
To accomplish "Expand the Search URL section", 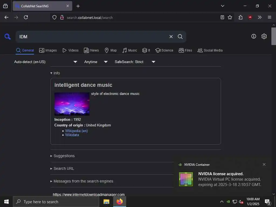I will pyautogui.click(x=62, y=168).
